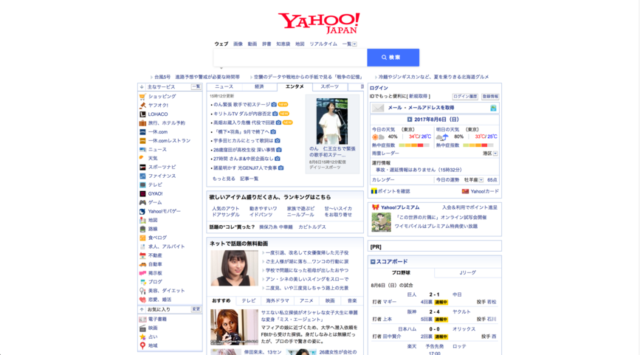Open the 雨雲レーダー link
This screenshot has width=640, height=355.
coord(385,154)
